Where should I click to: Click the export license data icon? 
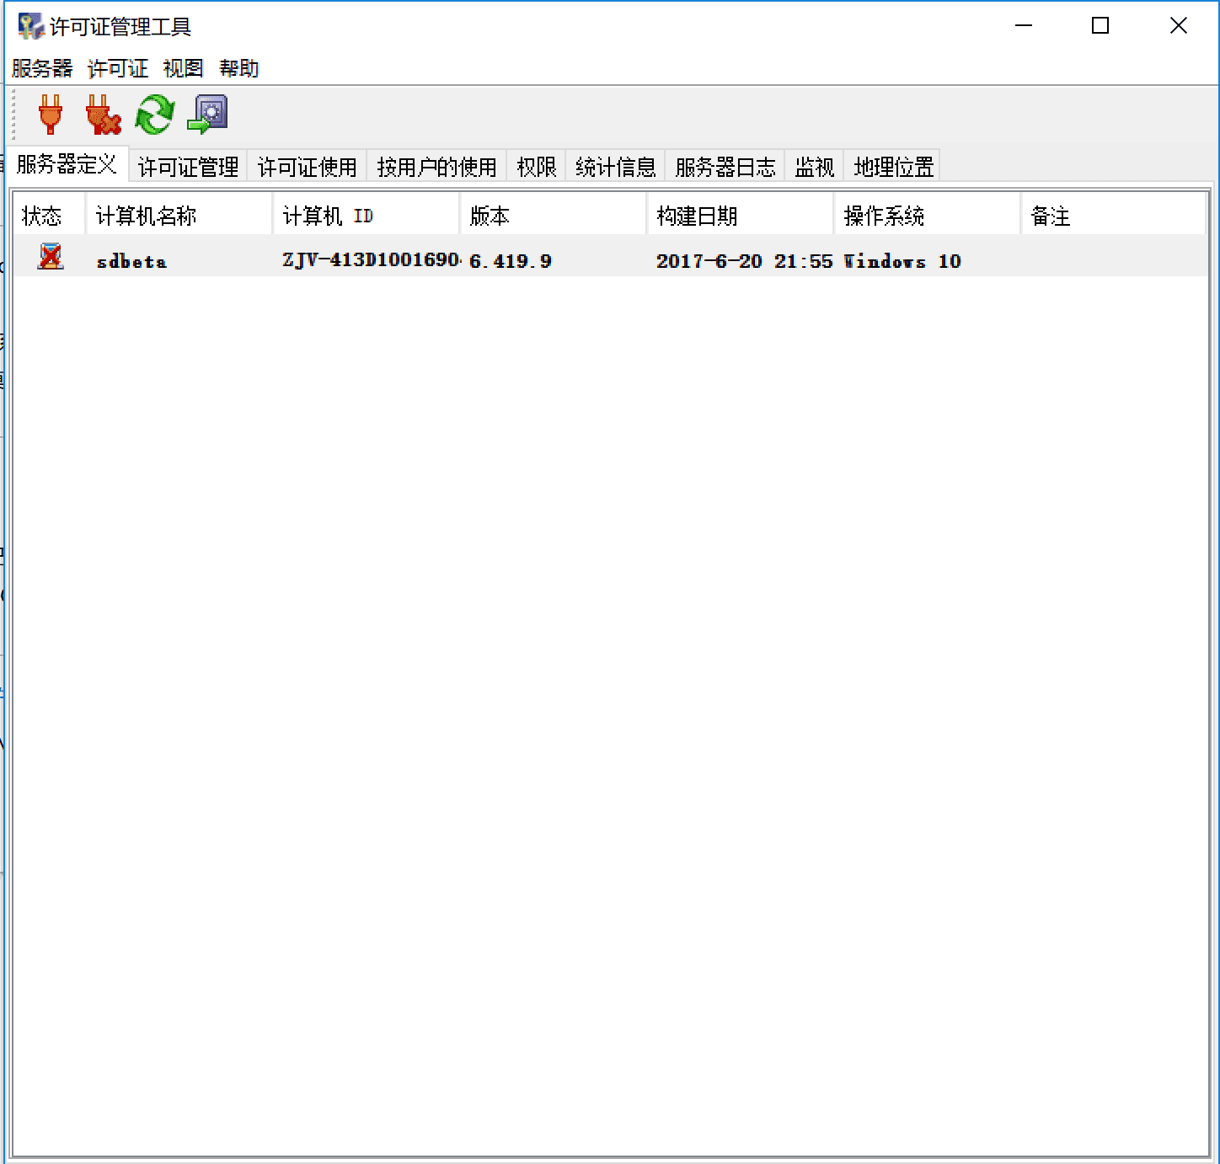point(207,115)
